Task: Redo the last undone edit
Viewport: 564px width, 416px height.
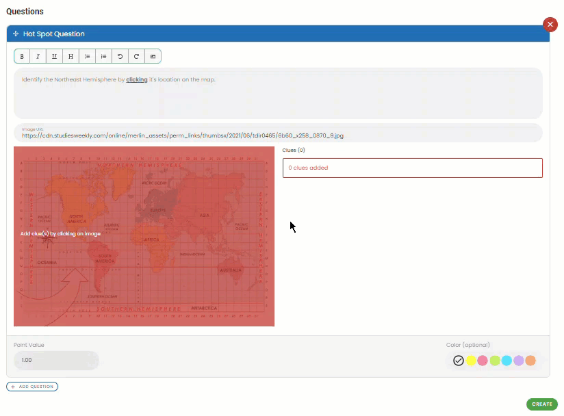Action: (x=136, y=56)
